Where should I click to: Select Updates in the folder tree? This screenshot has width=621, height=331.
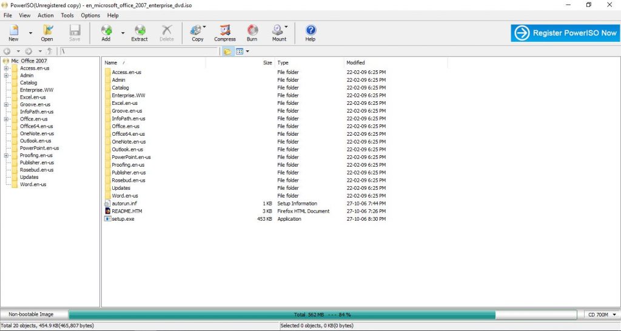click(x=29, y=177)
